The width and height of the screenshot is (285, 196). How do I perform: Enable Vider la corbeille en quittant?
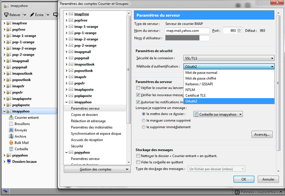pos(138,162)
